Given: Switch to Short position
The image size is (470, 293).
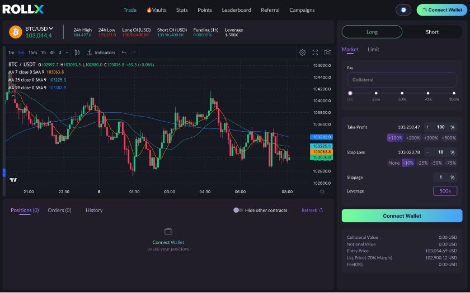Looking at the screenshot, I should coord(432,32).
